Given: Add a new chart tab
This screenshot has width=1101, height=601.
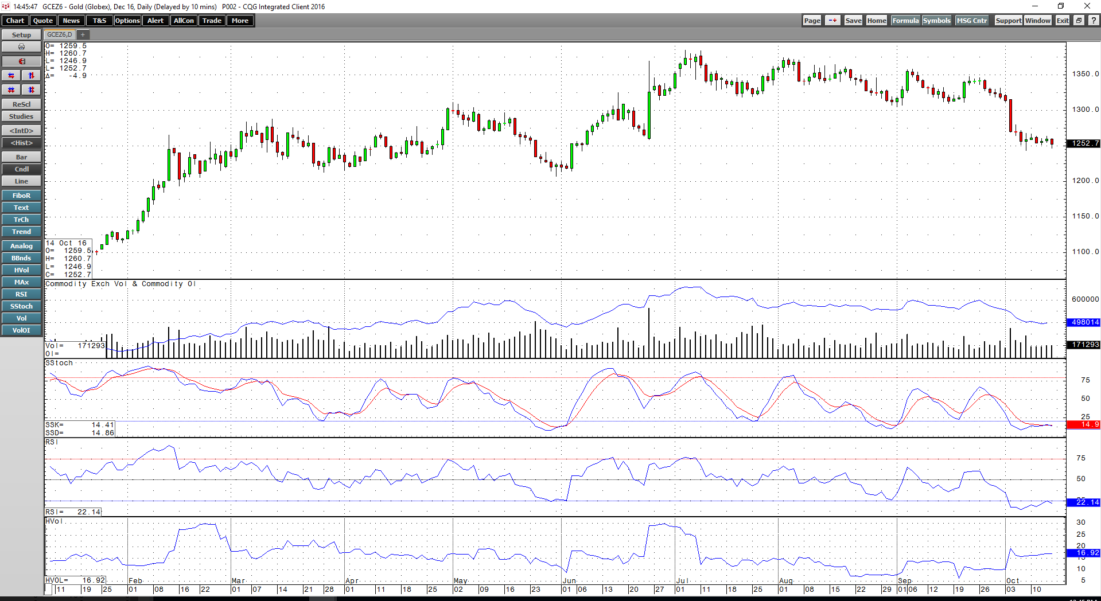Looking at the screenshot, I should 83,35.
